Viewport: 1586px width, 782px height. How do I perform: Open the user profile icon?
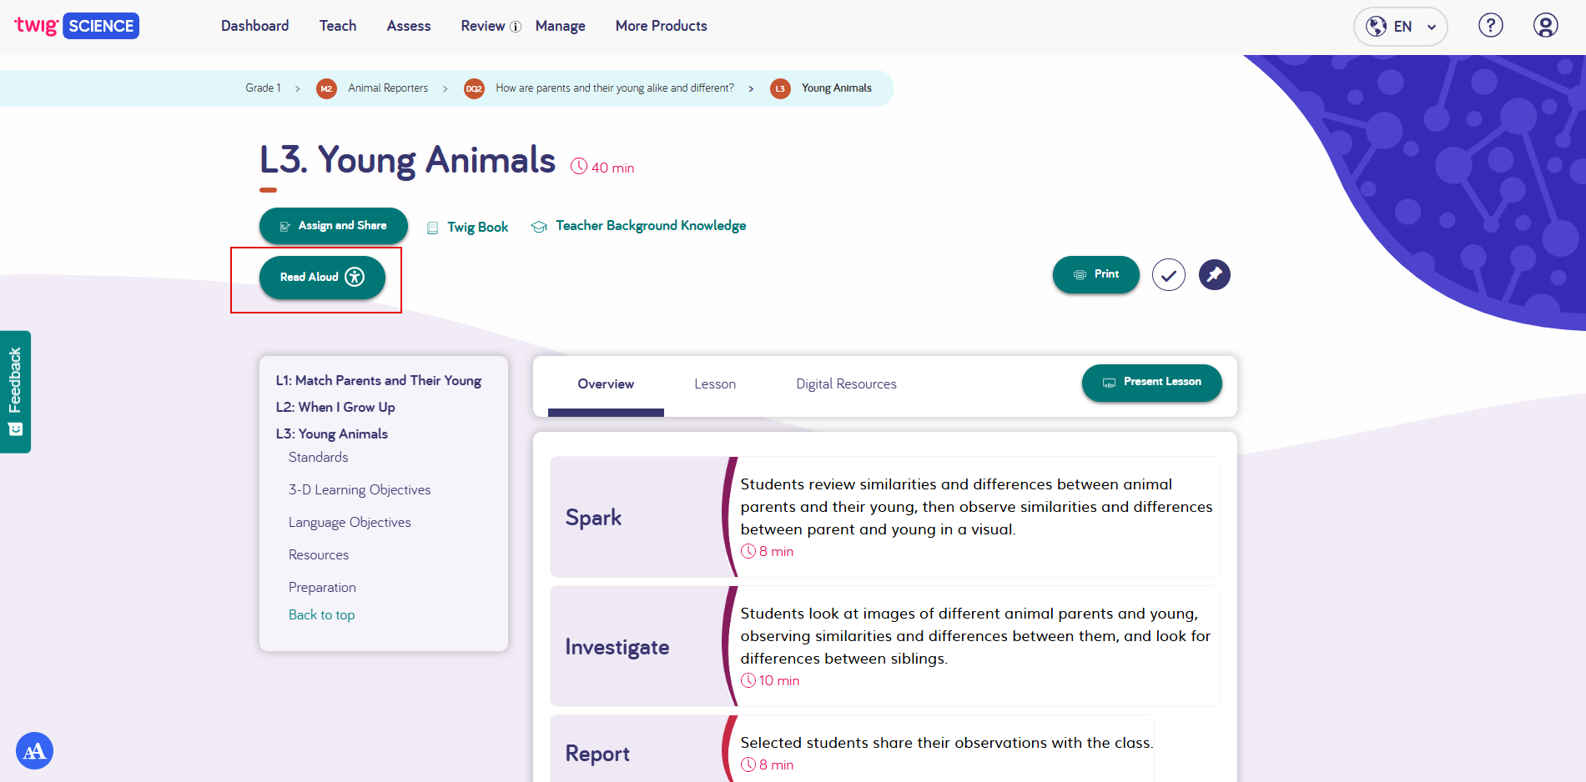click(x=1545, y=26)
